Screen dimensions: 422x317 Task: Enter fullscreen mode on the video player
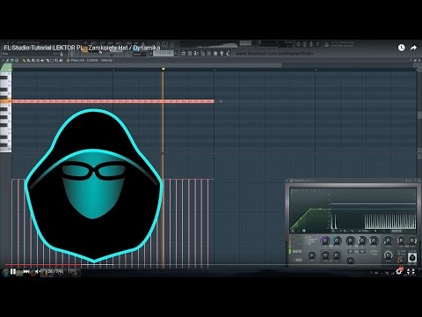(x=411, y=271)
